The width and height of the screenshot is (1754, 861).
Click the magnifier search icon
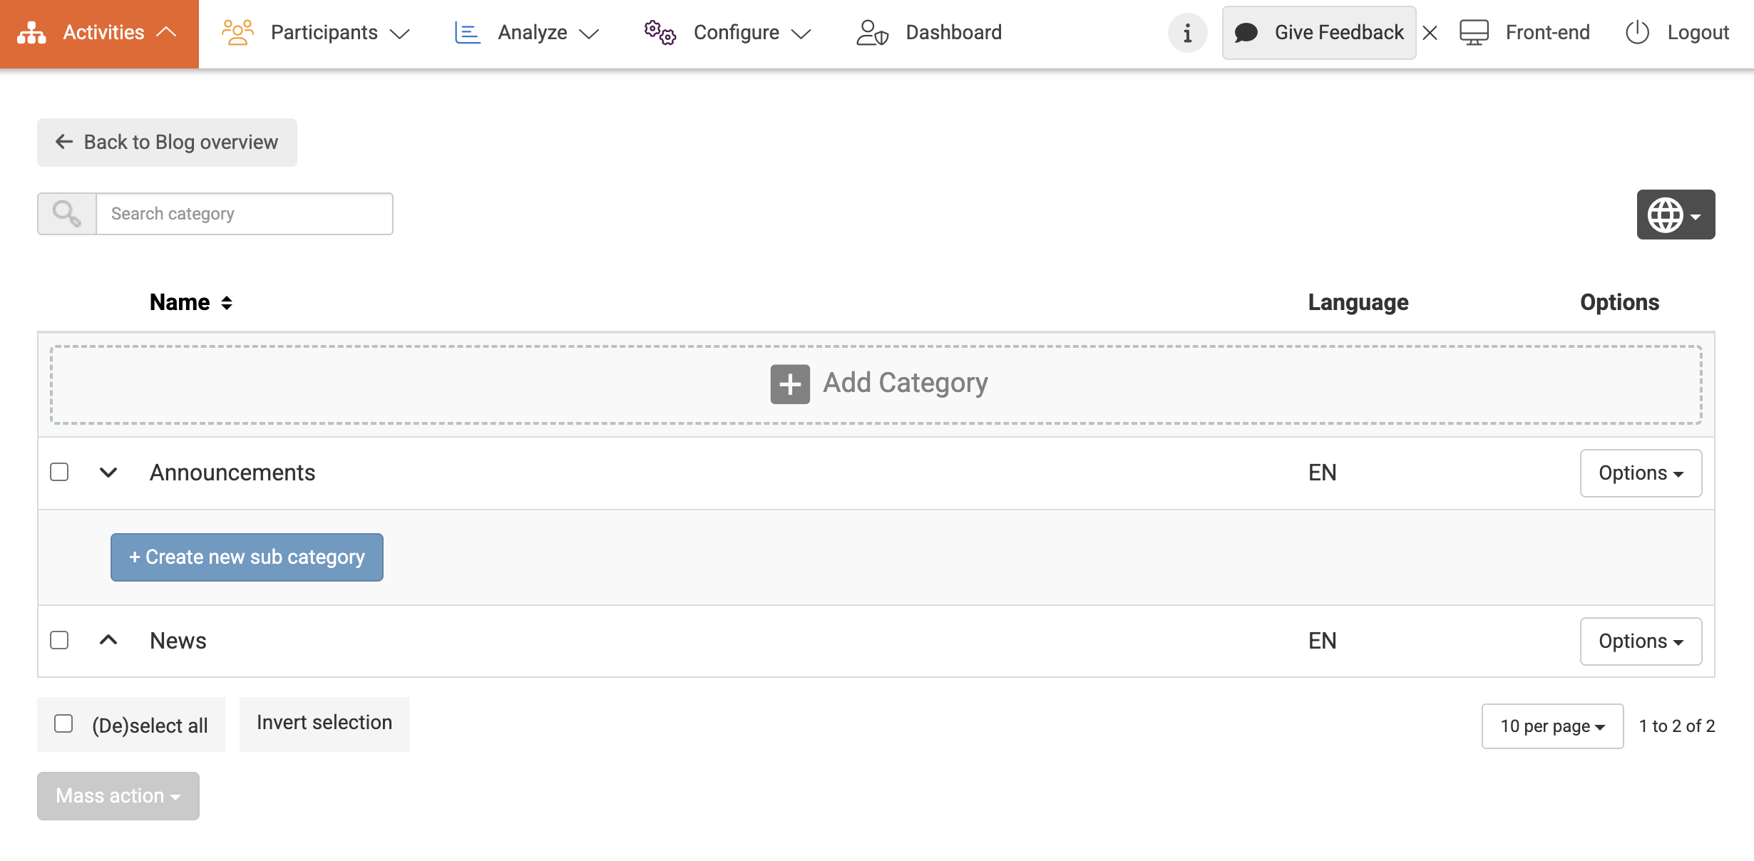pyautogui.click(x=67, y=214)
